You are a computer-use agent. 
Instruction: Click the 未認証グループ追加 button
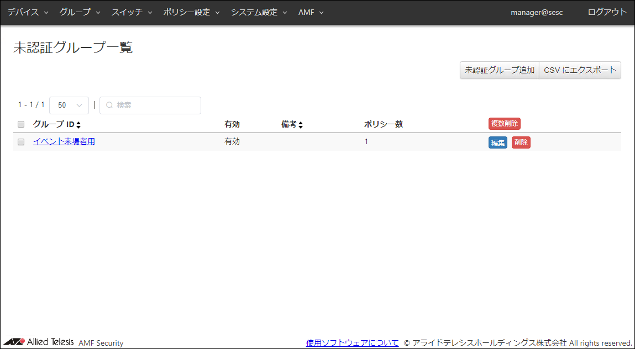(x=499, y=70)
